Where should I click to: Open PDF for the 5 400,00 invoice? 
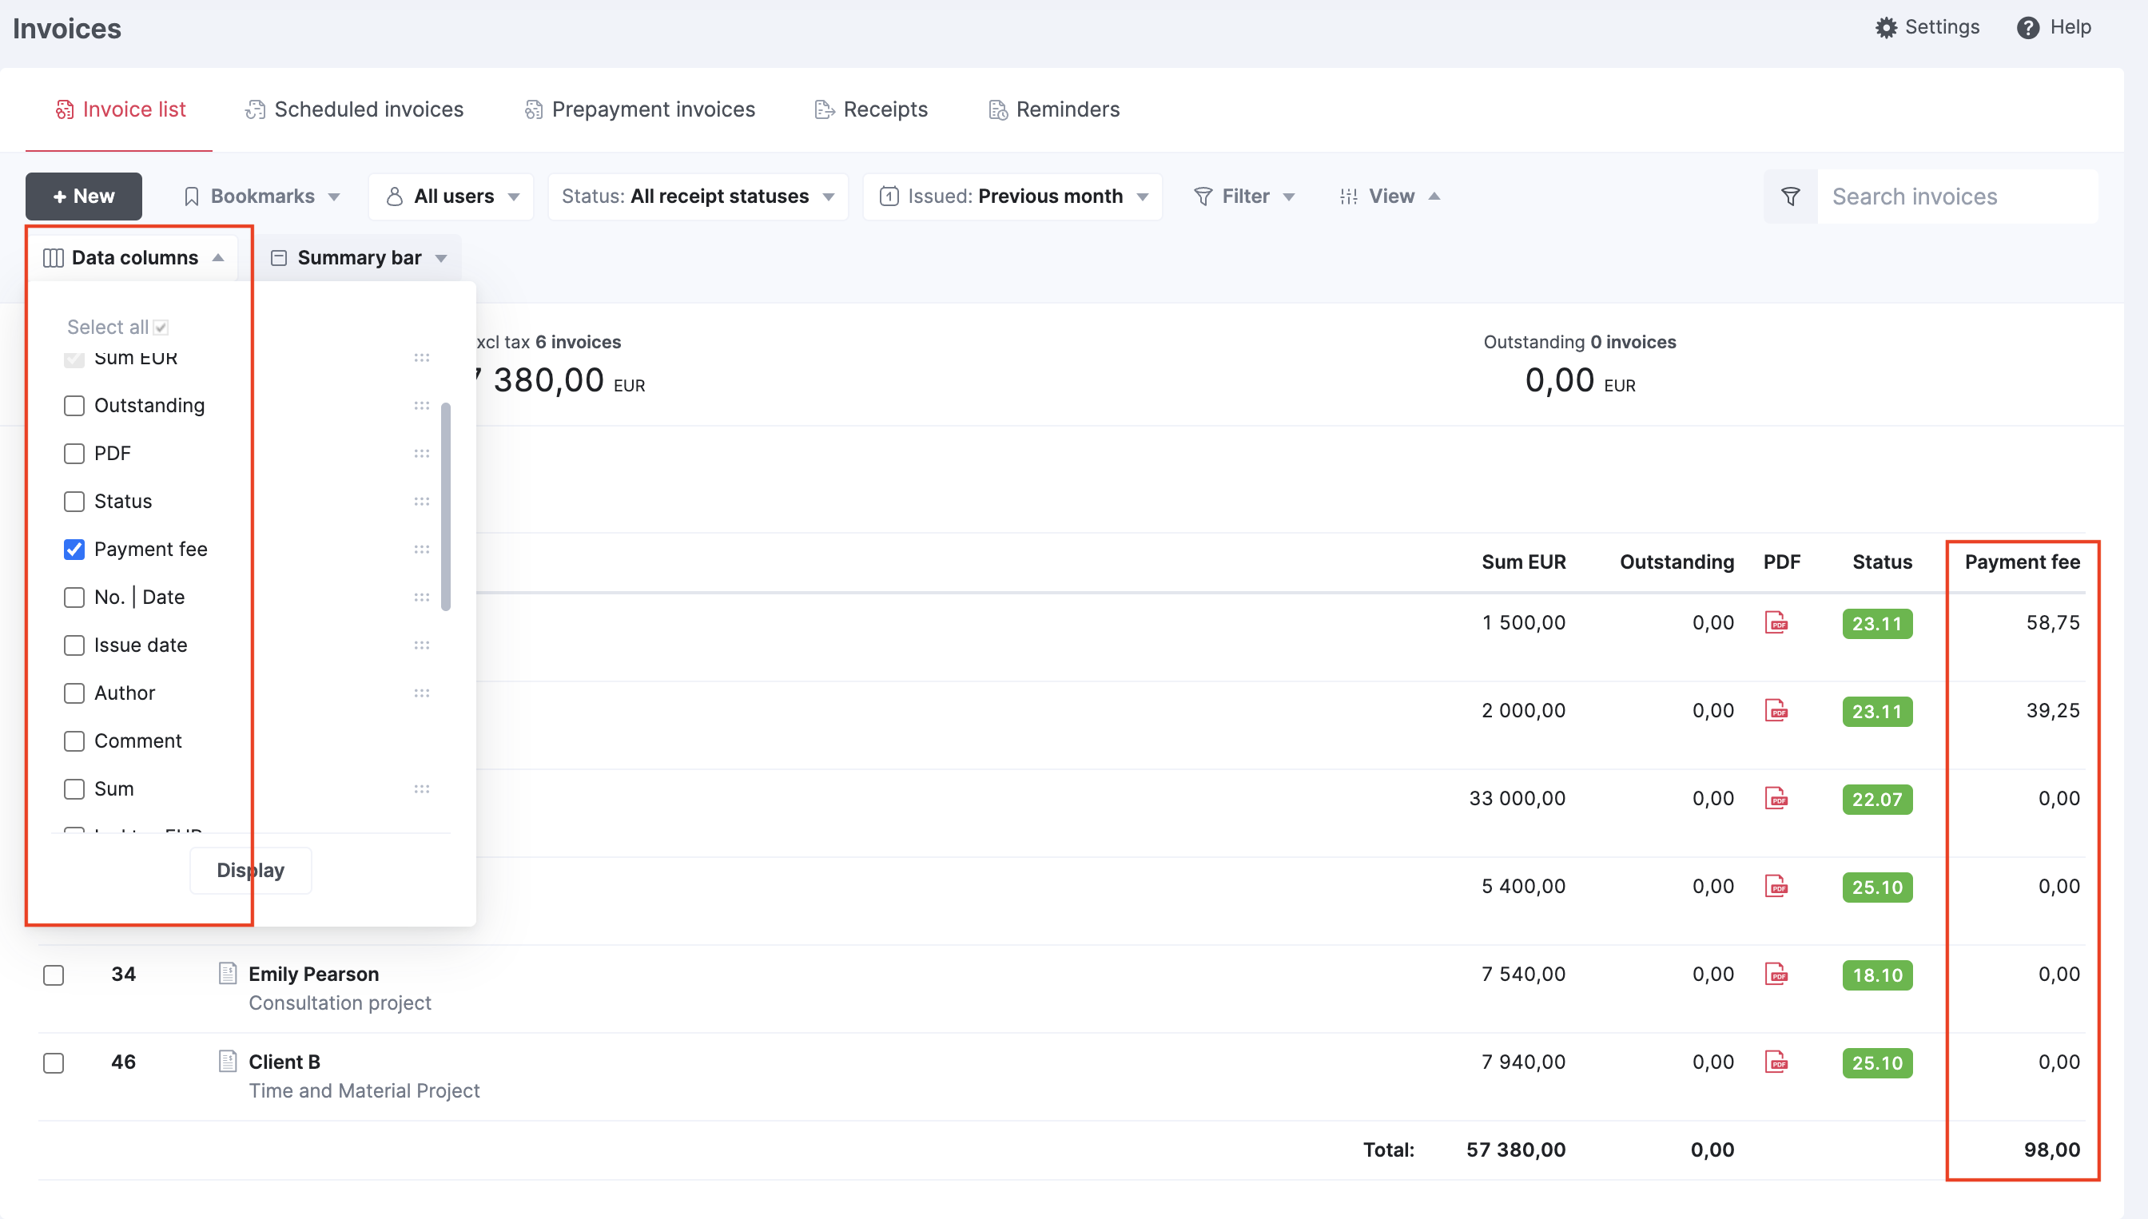(x=1776, y=887)
